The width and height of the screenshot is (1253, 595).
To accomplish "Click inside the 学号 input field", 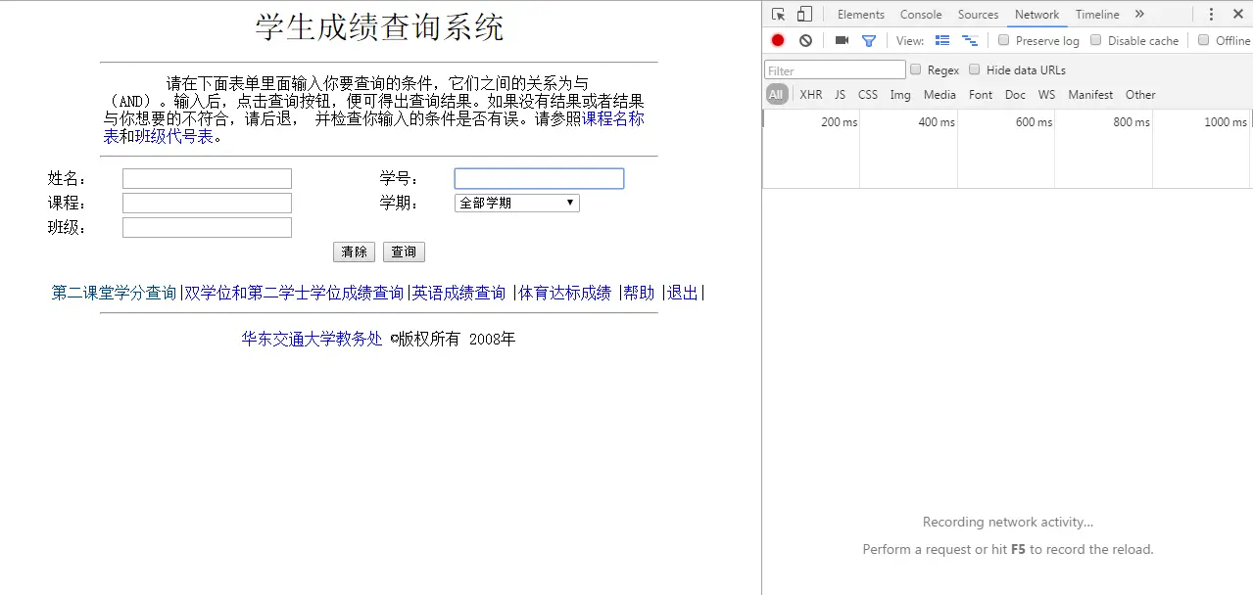I will click(x=538, y=178).
